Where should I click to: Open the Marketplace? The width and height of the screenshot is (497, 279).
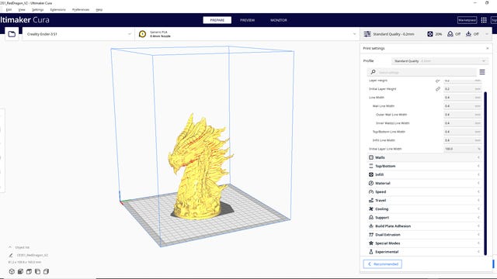467,20
